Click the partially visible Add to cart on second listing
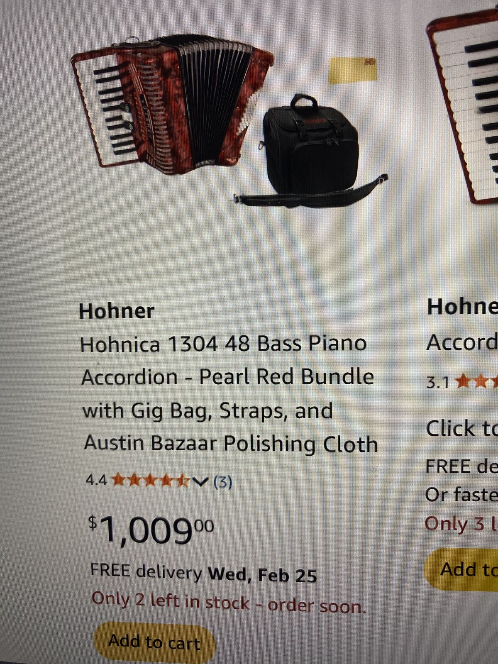 point(461,569)
